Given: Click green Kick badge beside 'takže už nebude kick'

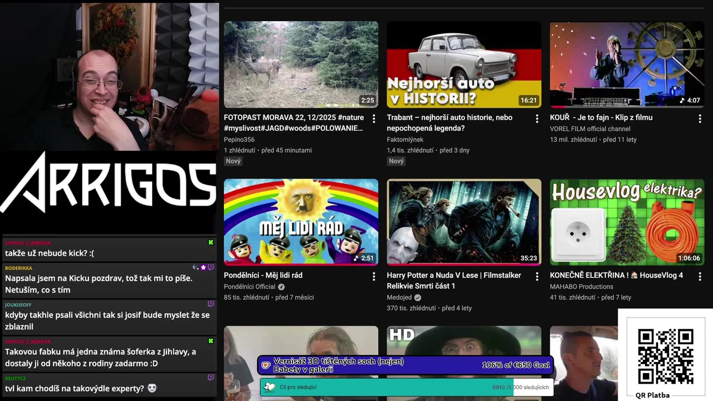Looking at the screenshot, I should pos(211,242).
